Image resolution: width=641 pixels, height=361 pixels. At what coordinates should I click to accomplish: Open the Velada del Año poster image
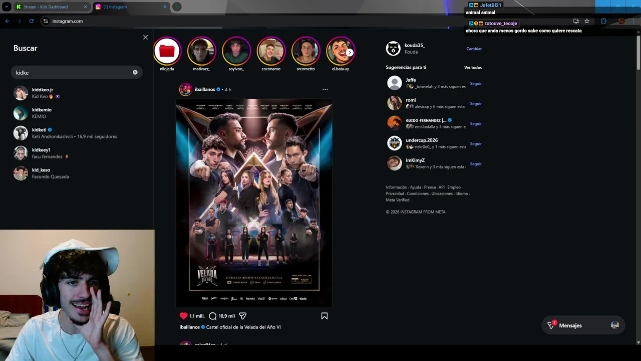click(x=254, y=203)
